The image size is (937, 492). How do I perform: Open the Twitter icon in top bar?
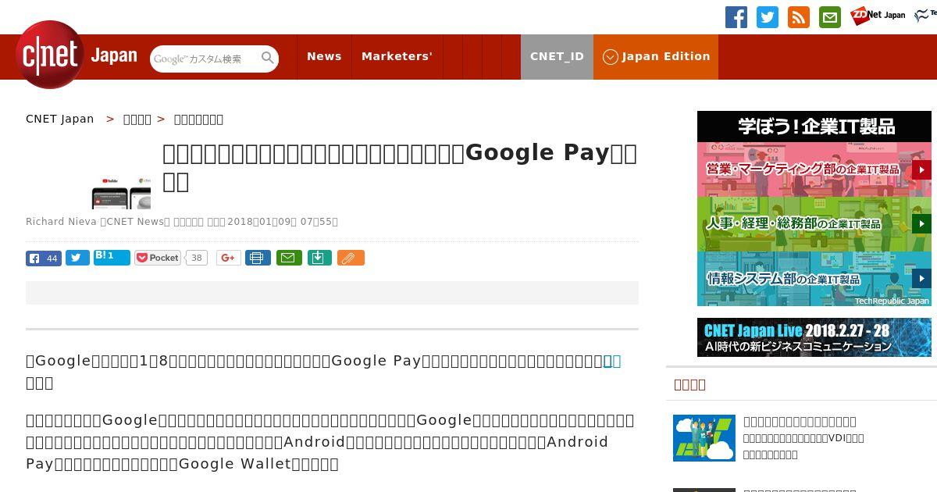tap(768, 17)
